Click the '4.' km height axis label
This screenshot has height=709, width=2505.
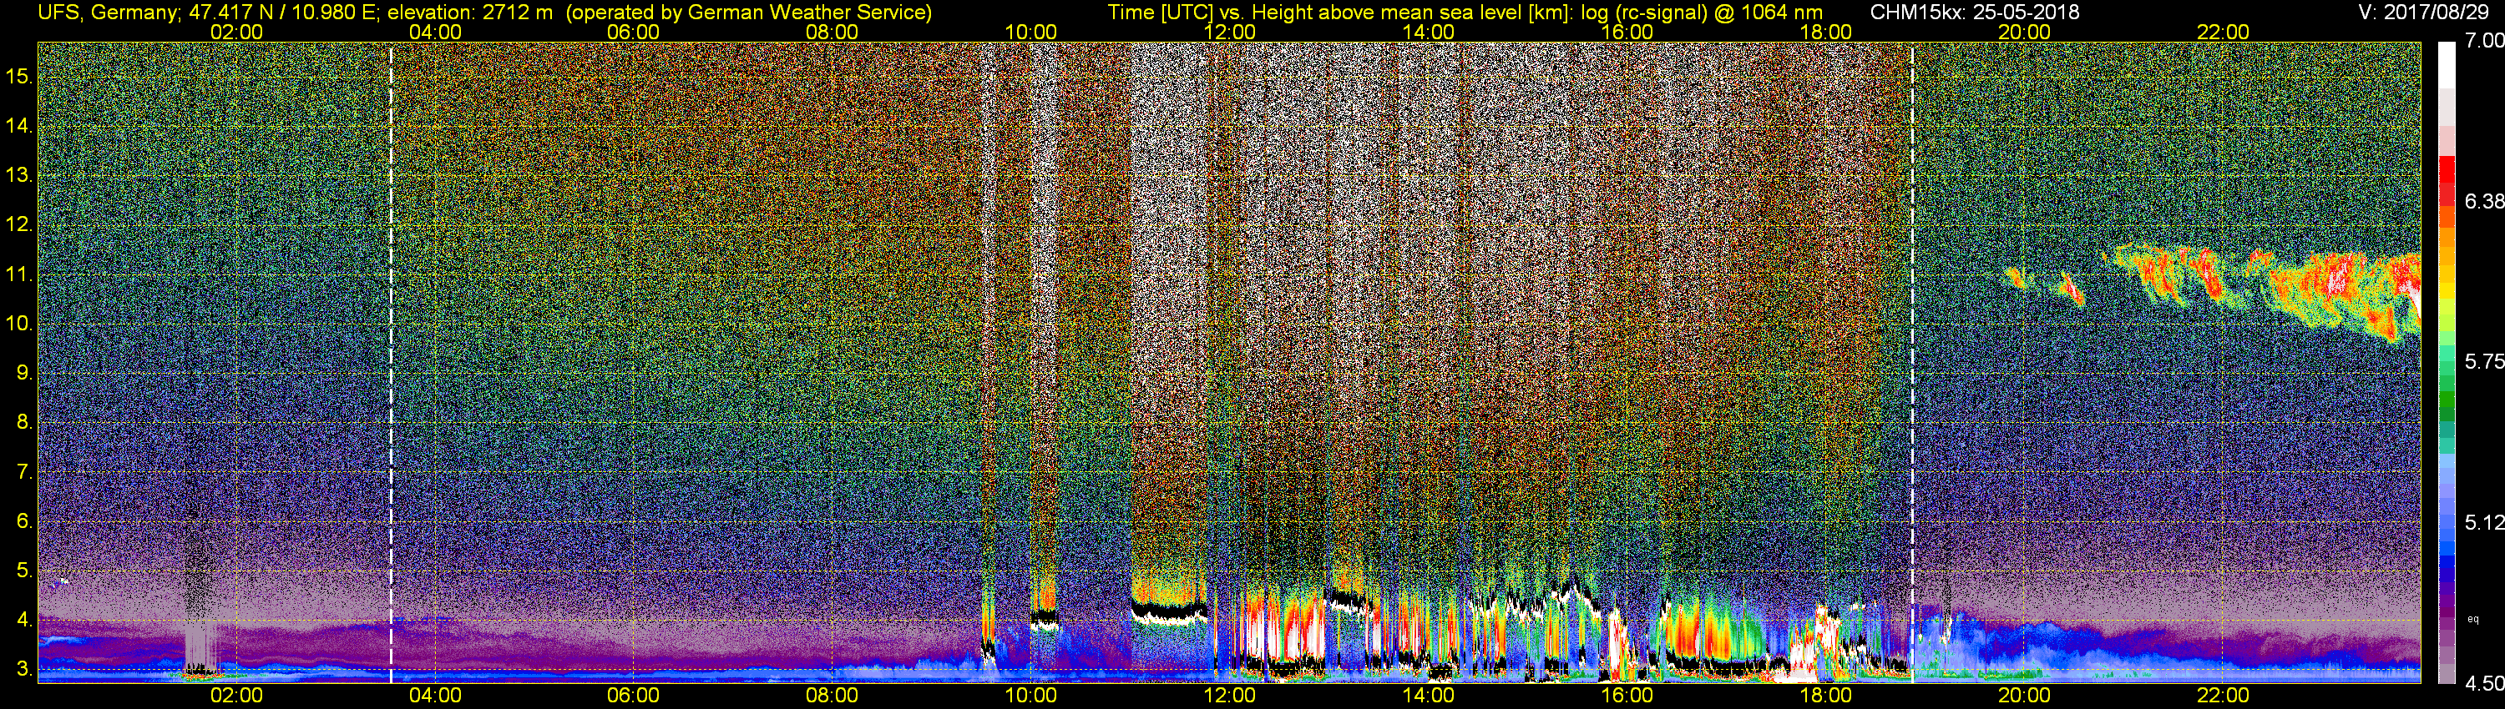point(25,621)
